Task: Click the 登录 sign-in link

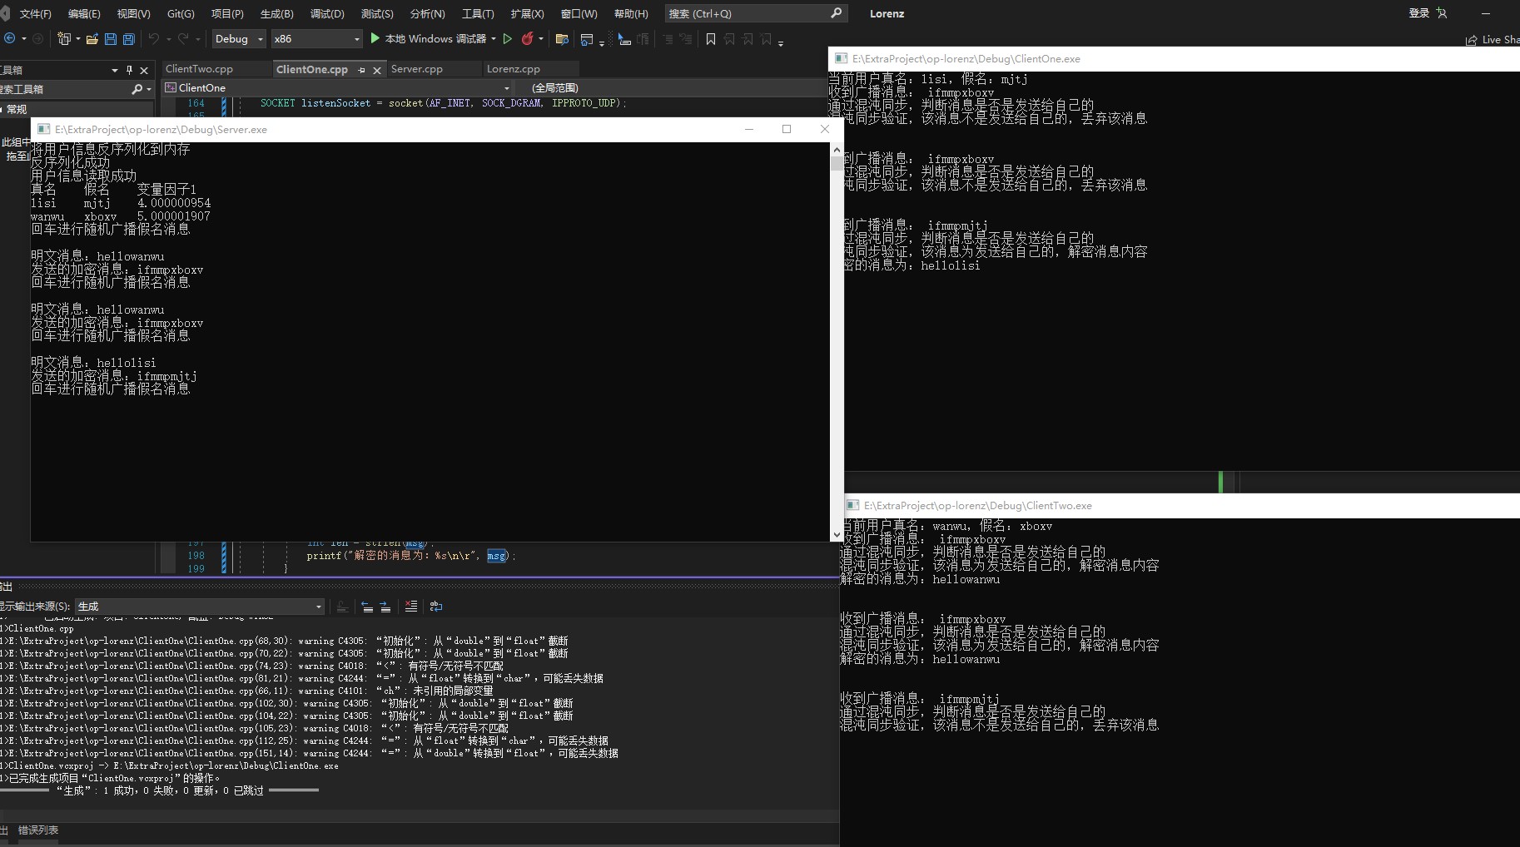Action: click(x=1418, y=13)
